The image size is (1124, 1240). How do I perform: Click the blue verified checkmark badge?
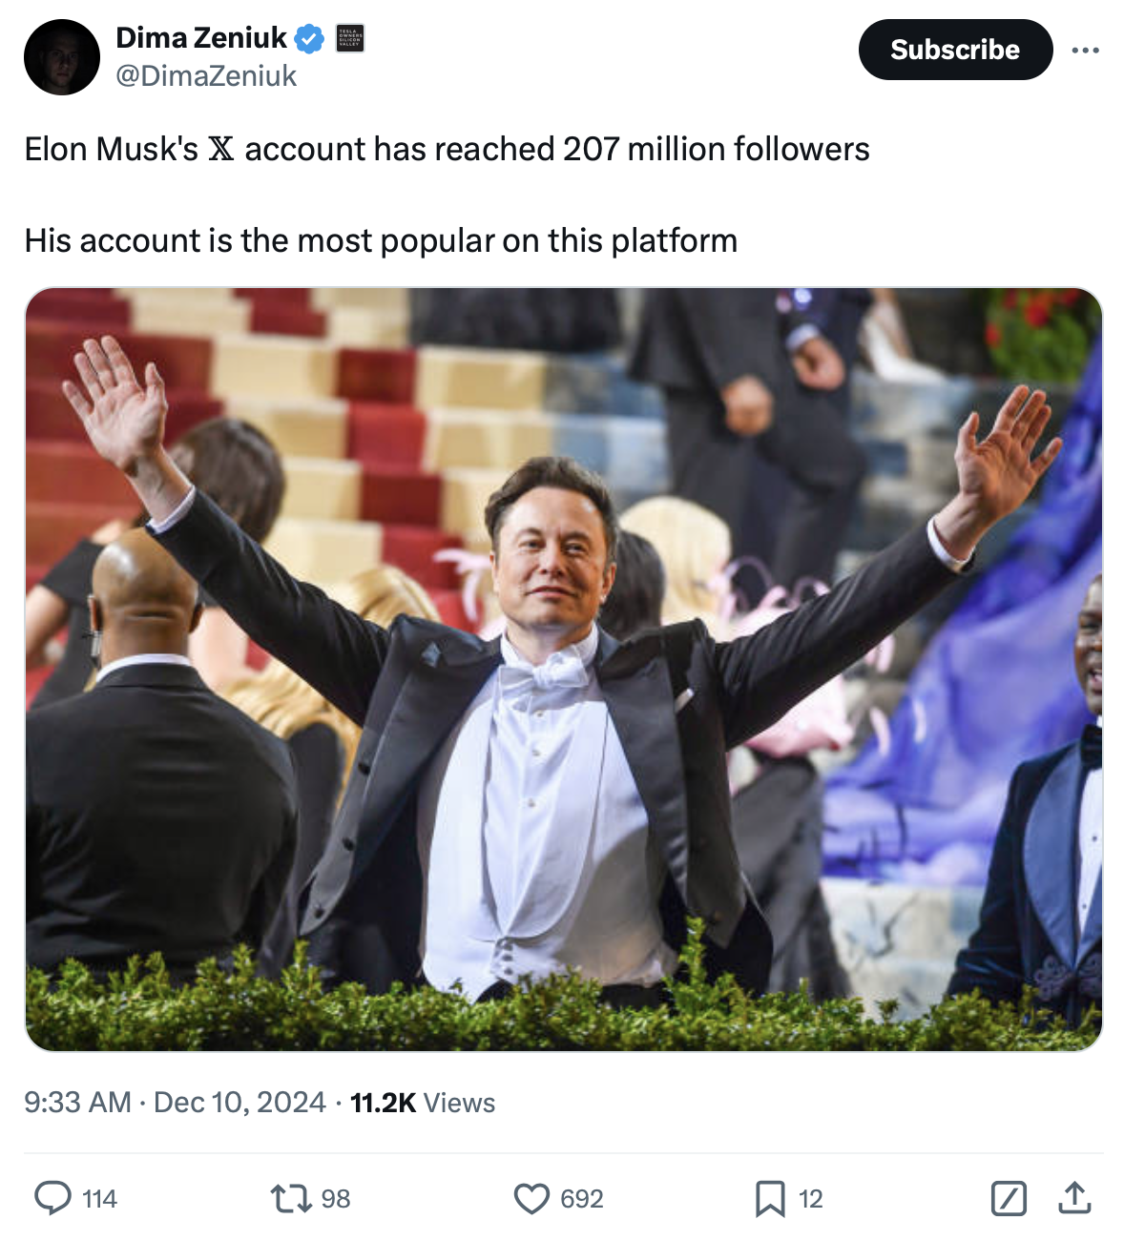tap(309, 39)
